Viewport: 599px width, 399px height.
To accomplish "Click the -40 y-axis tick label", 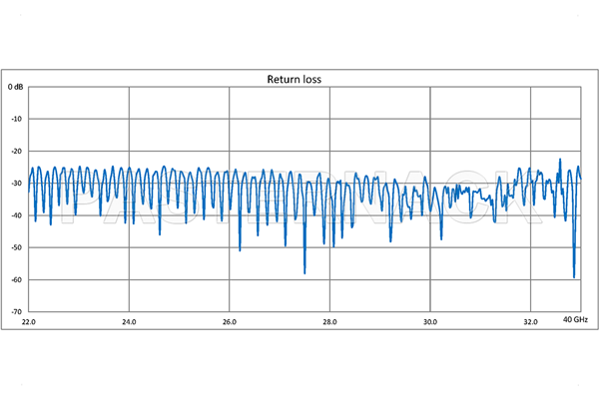I will tap(16, 215).
